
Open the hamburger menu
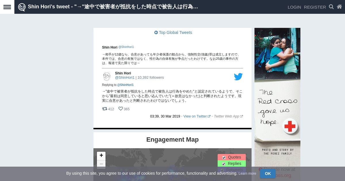tap(7, 7)
